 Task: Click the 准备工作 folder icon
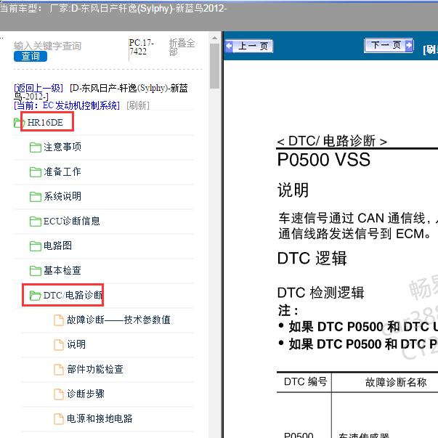[x=35, y=172]
